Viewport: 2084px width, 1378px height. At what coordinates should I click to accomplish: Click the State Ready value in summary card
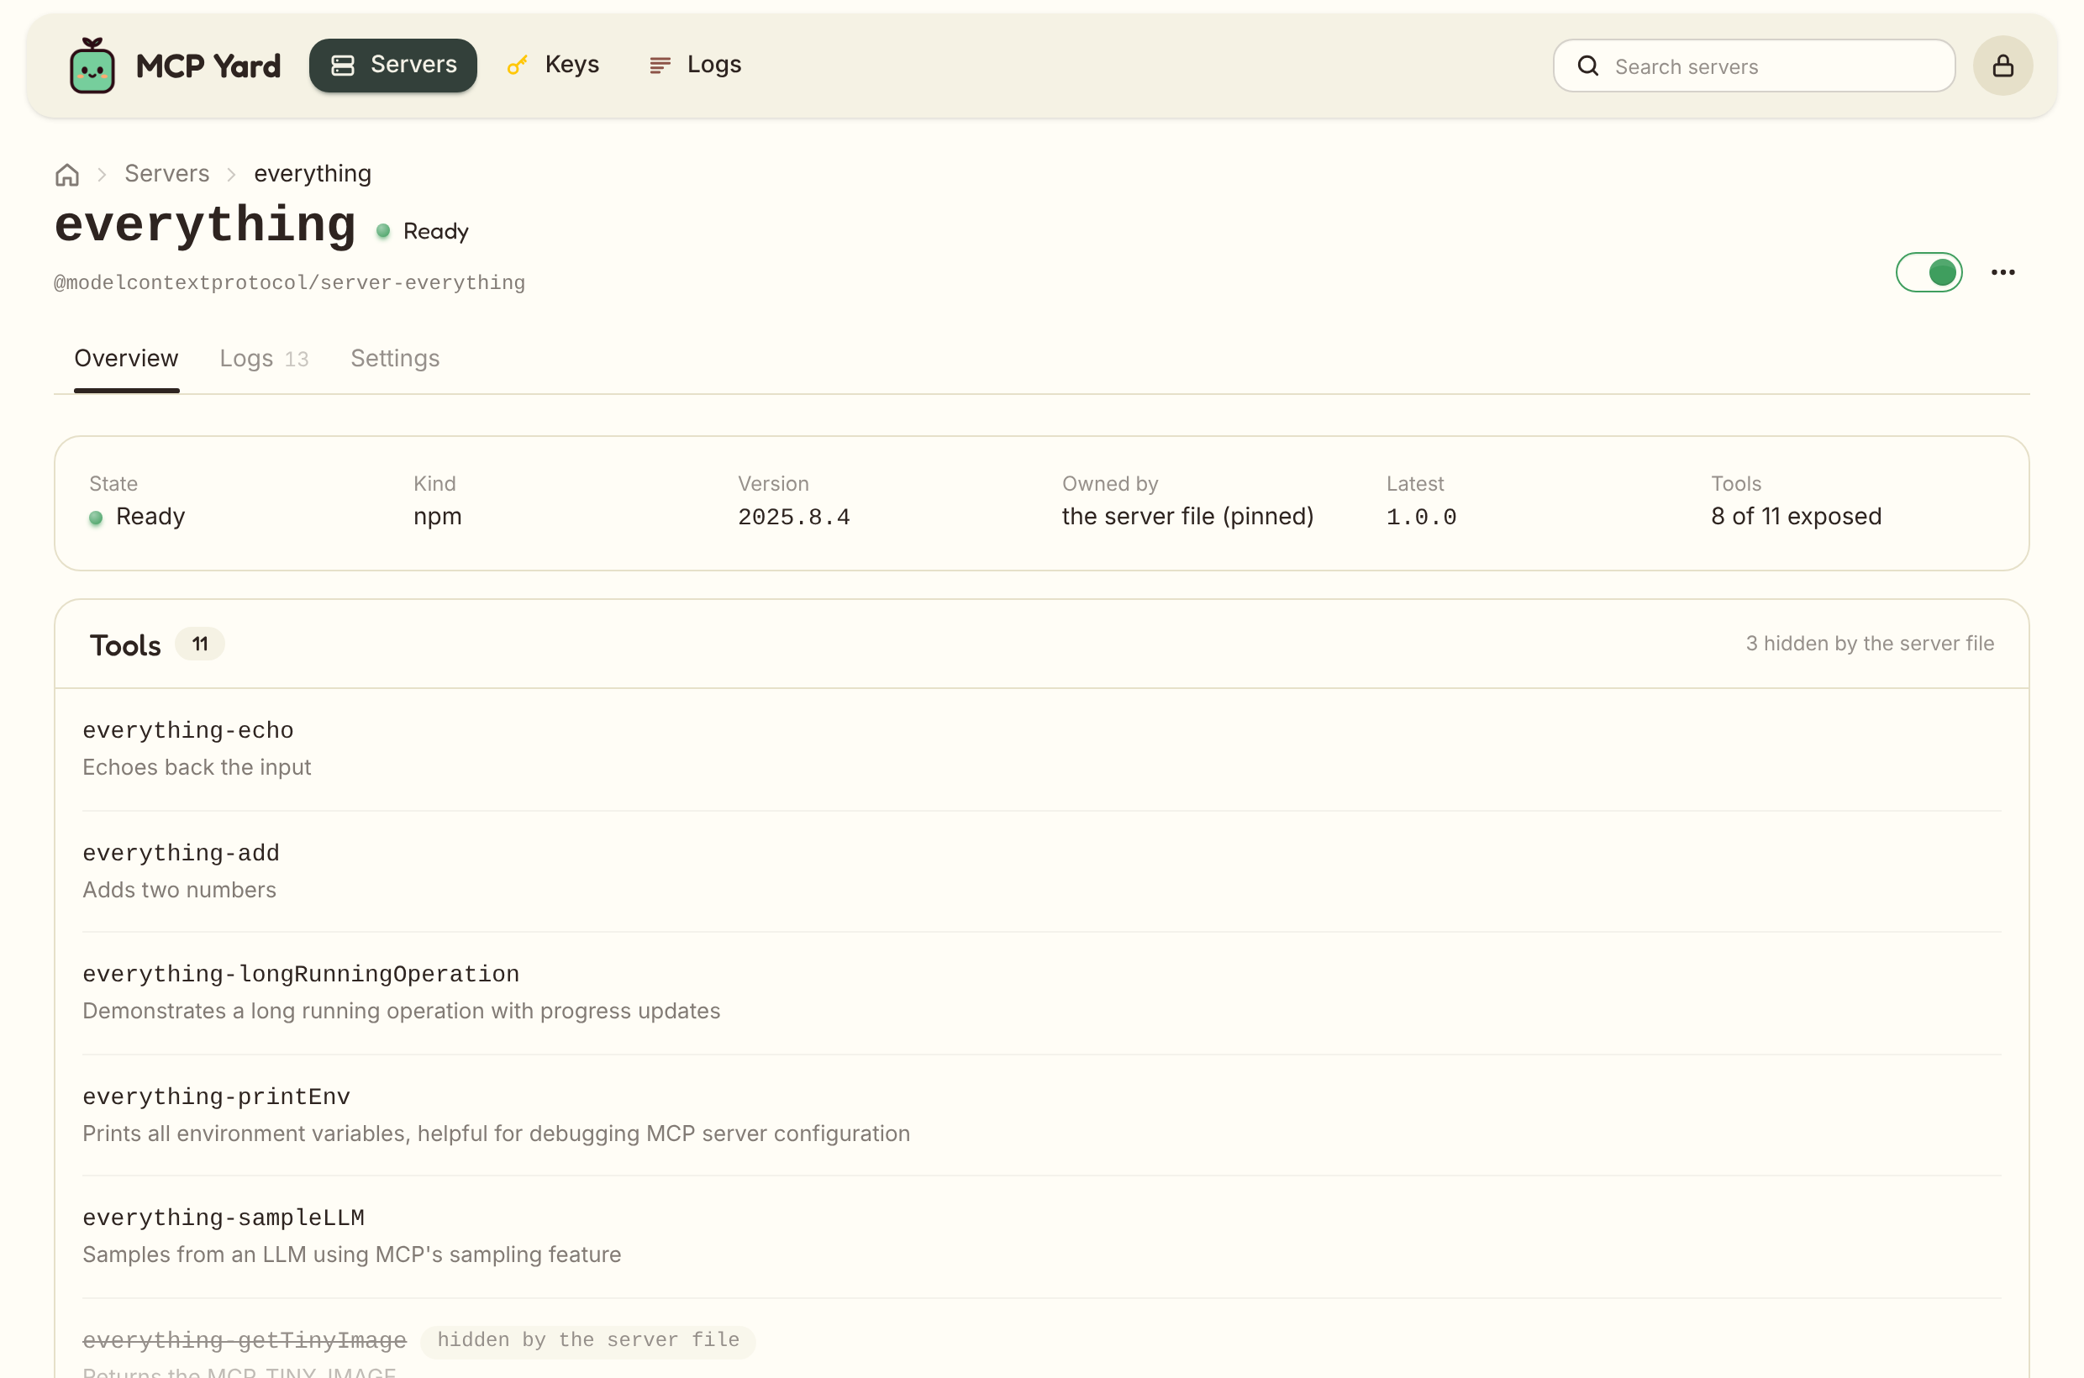[137, 517]
